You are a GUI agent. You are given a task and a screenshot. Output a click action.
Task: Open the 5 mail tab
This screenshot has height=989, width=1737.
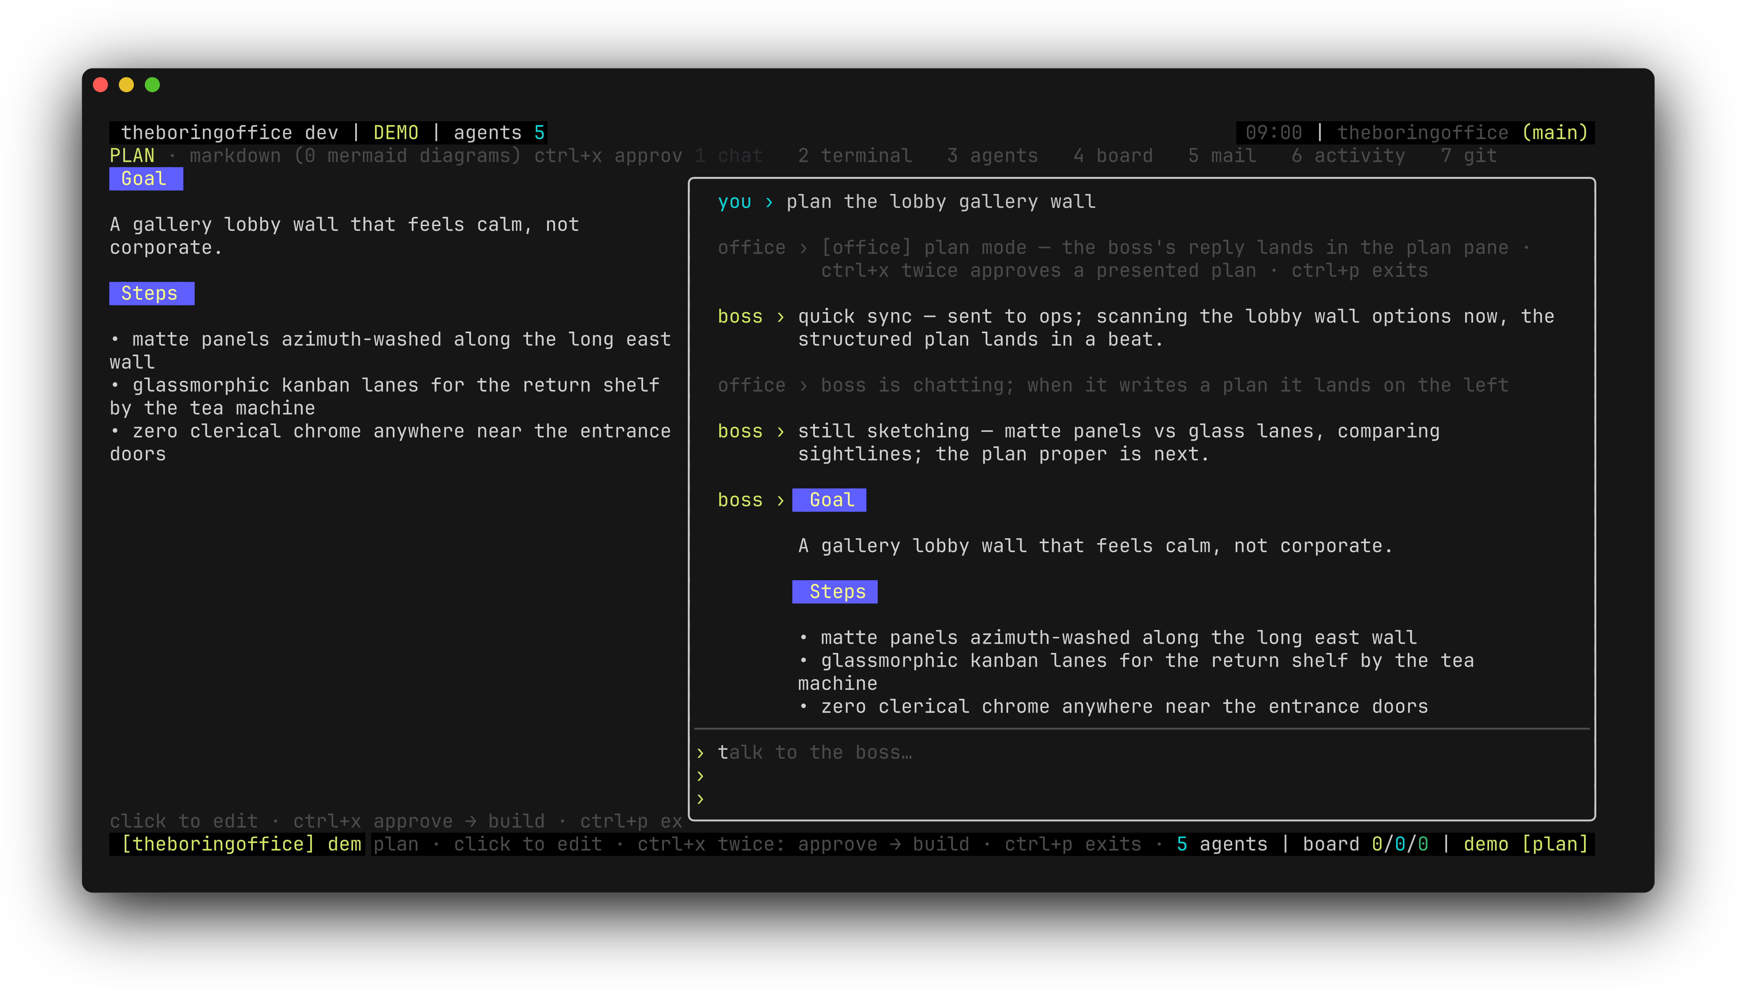(1222, 155)
